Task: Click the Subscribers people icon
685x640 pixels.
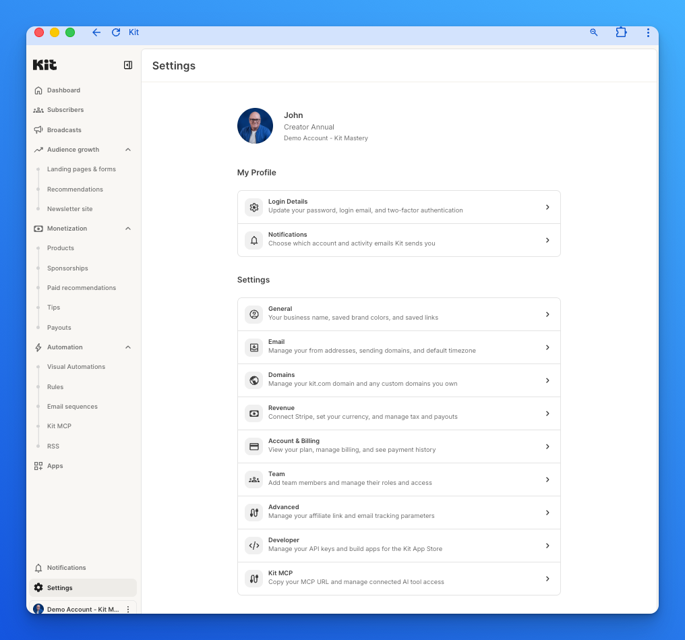Action: pos(38,110)
